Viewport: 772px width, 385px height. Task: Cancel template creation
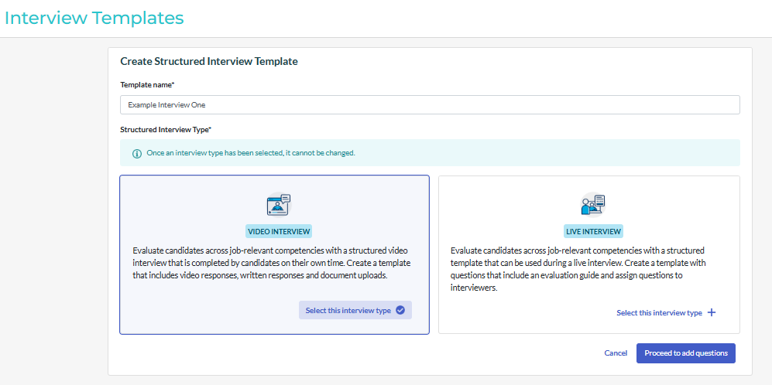point(616,353)
